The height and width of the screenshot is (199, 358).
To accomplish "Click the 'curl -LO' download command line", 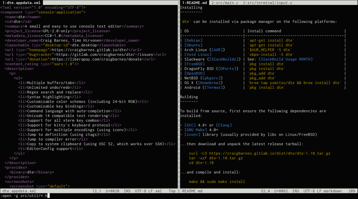I will tap(260, 153).
